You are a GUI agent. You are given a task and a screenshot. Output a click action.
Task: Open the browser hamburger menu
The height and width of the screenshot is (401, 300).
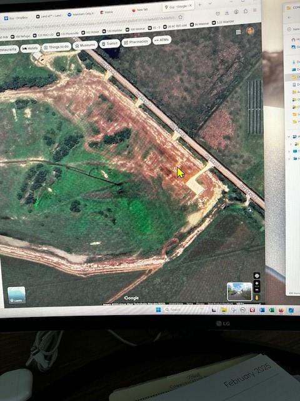click(x=254, y=10)
